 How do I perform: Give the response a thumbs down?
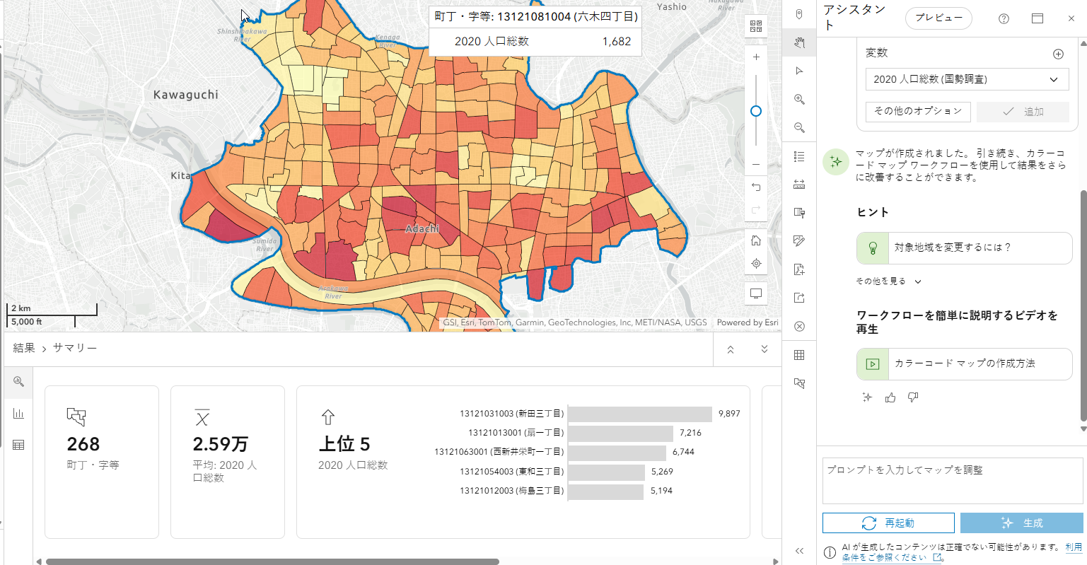[x=913, y=397]
